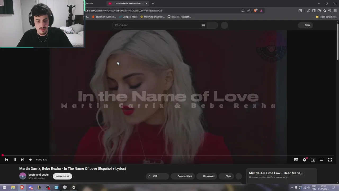Open the Windows Start menu
Screen dimensions: 339x191
pyautogui.click(x=4, y=188)
